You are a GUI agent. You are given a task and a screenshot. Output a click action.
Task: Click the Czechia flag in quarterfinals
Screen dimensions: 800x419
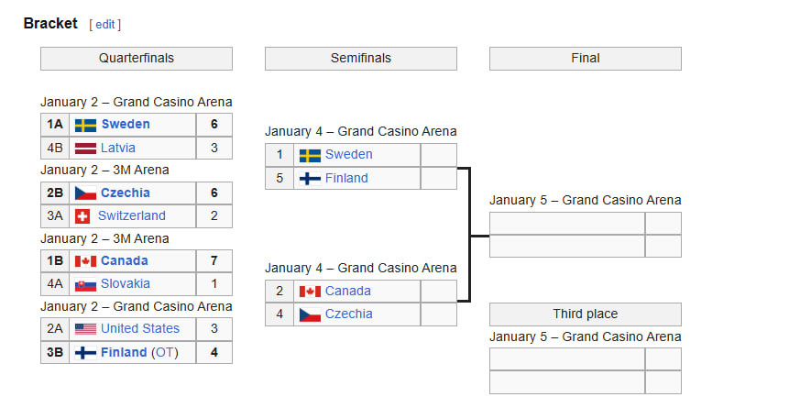tap(85, 193)
